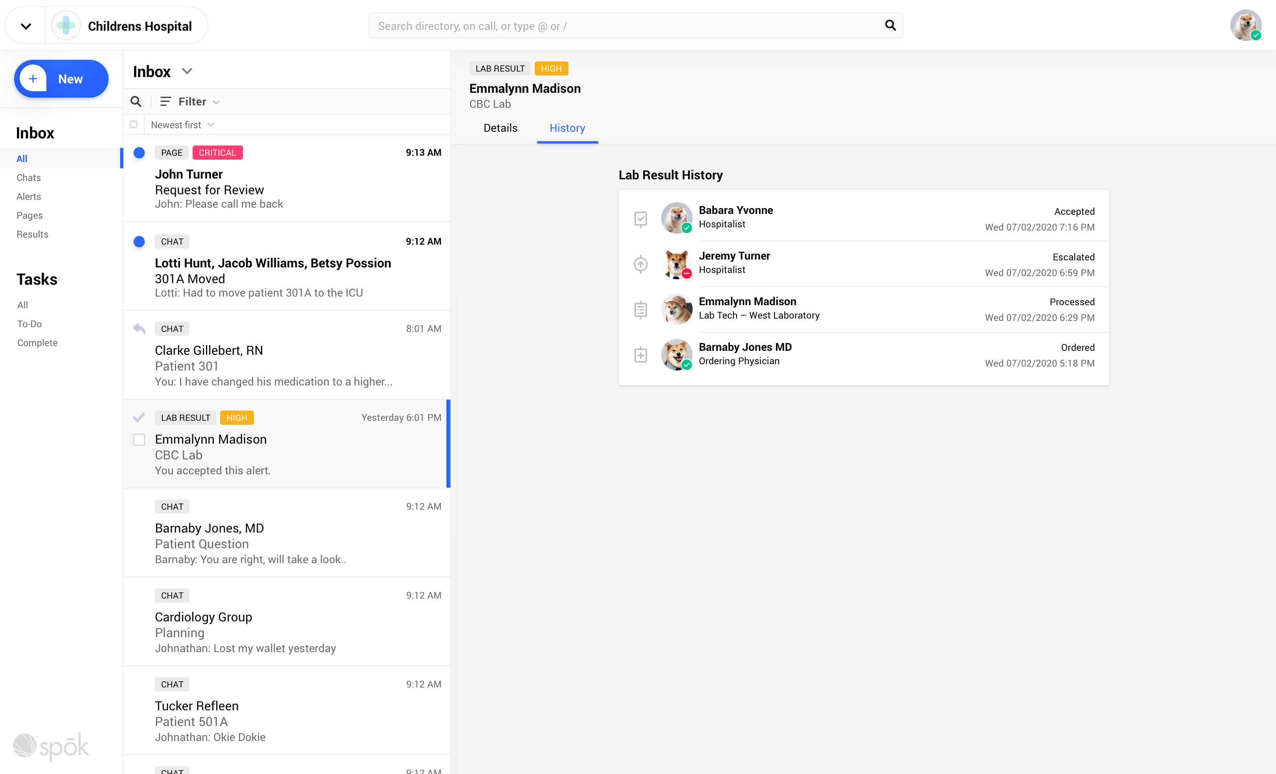Select To-Do under Tasks

coord(29,324)
